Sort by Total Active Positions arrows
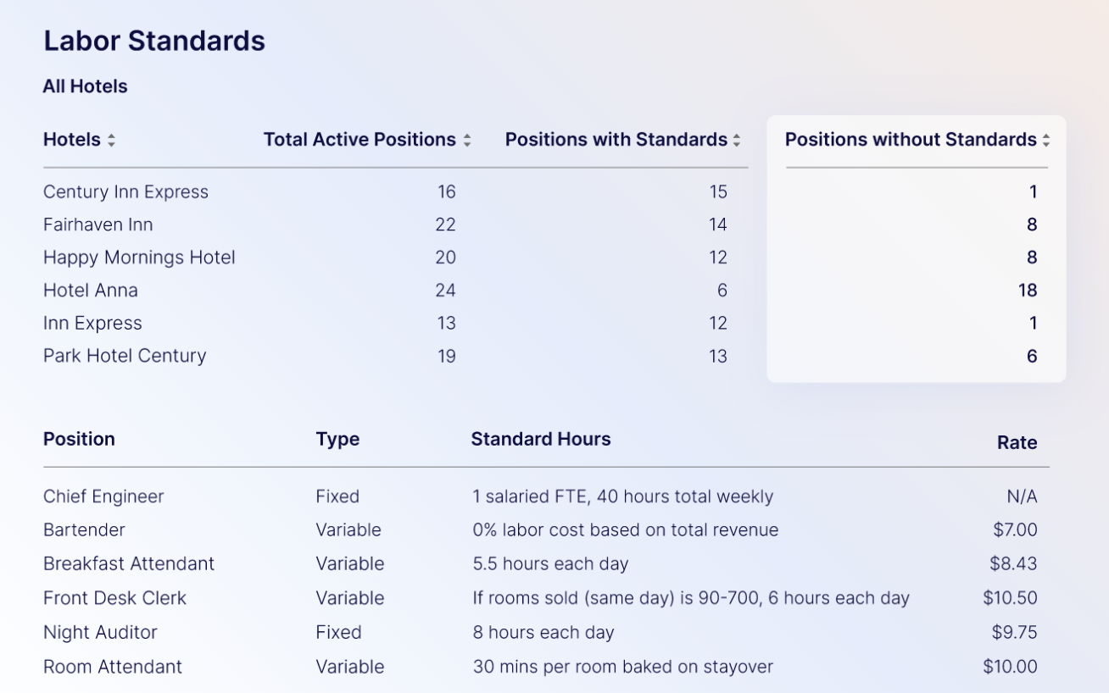Viewport: 1109px width, 693px height. [x=467, y=141]
